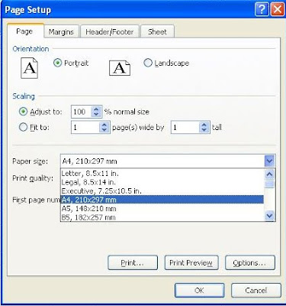286x306 pixels.
Task: Click the Adjust to percentage input field
Action: click(82, 112)
